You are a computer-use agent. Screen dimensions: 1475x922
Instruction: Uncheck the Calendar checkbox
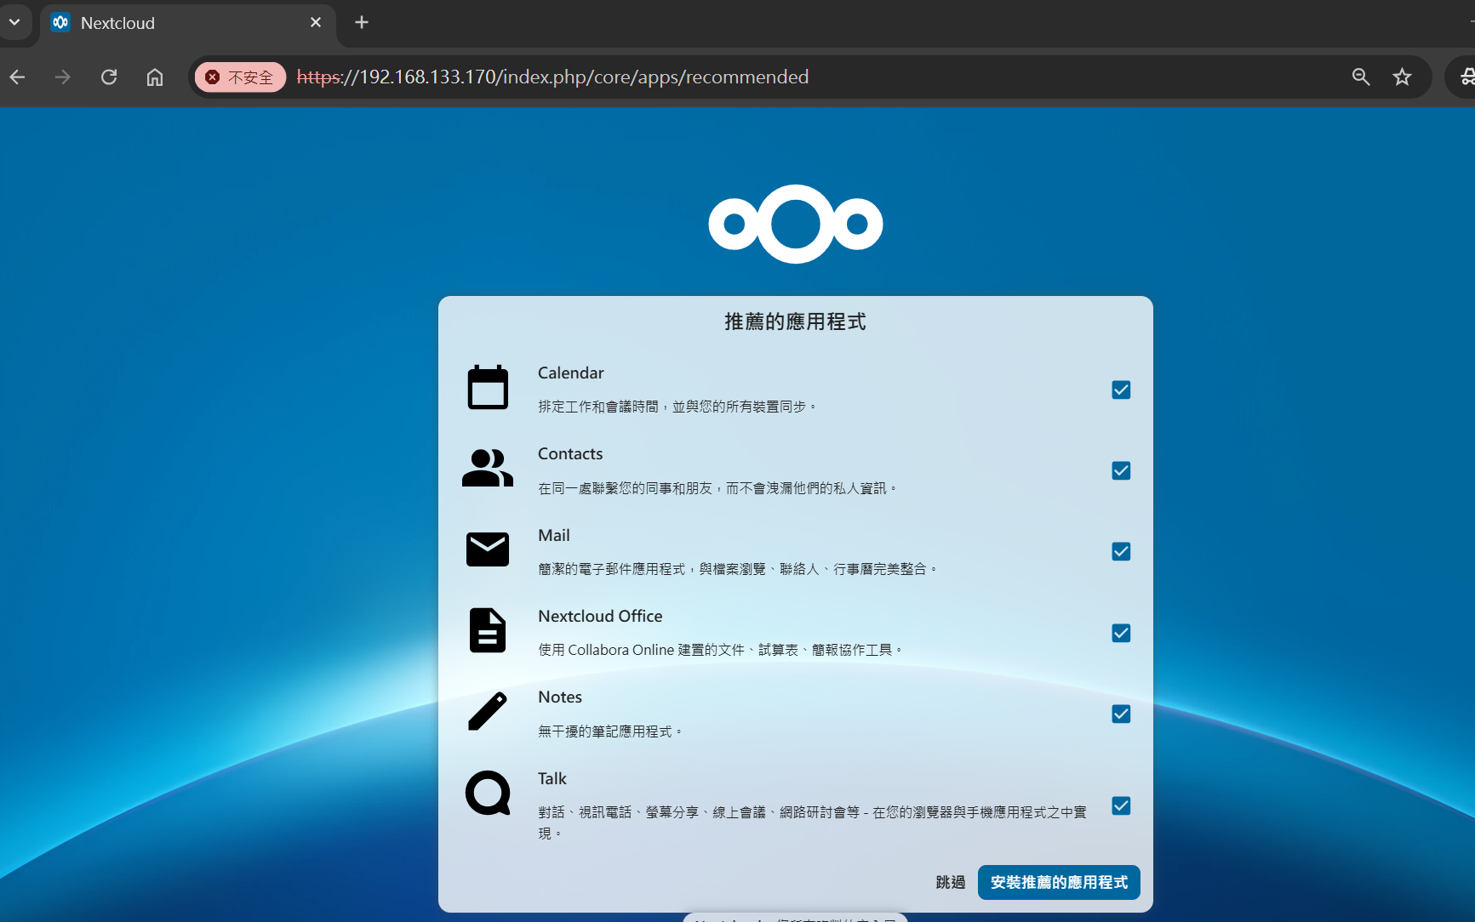[x=1121, y=390]
